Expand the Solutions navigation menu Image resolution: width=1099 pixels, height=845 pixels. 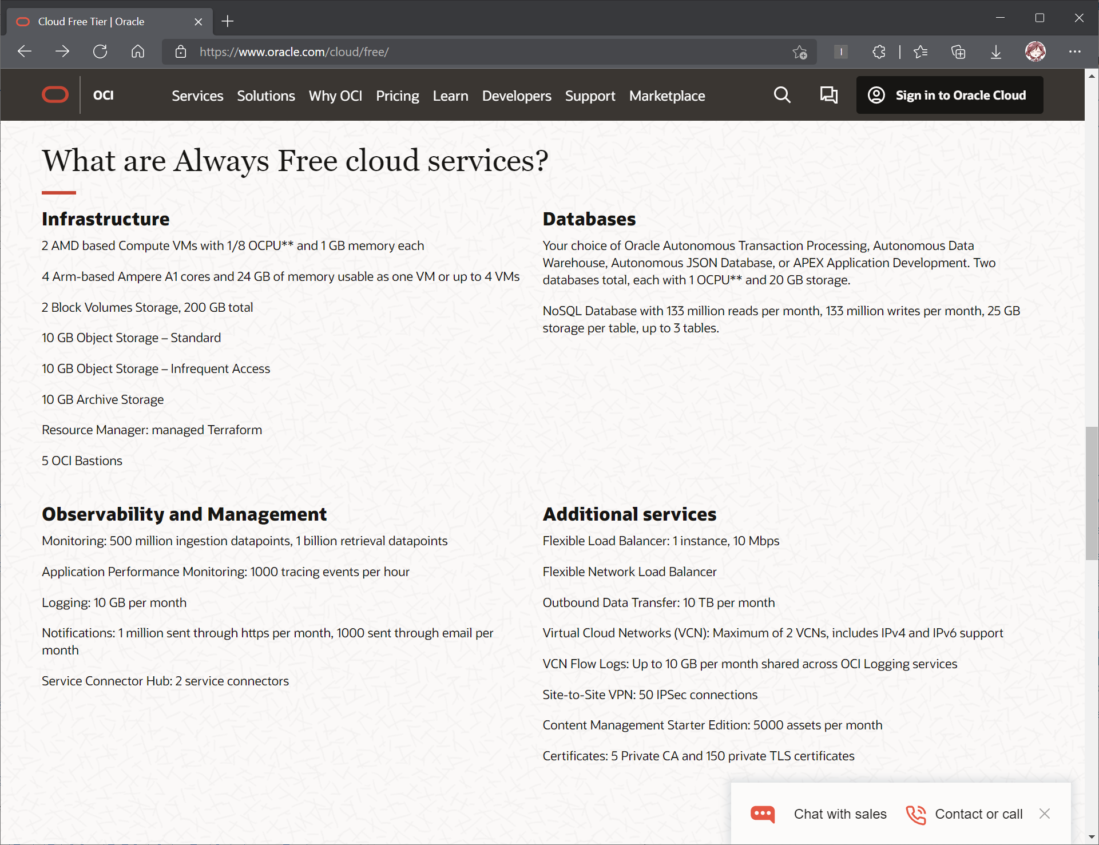pos(266,96)
